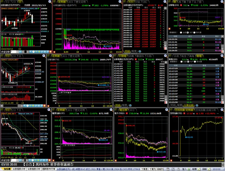Click the 下單列 button
This screenshot has width=225, height=171.
(152, 169)
